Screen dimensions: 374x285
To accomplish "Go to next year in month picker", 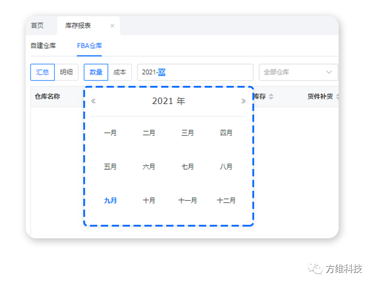I will pos(243,101).
